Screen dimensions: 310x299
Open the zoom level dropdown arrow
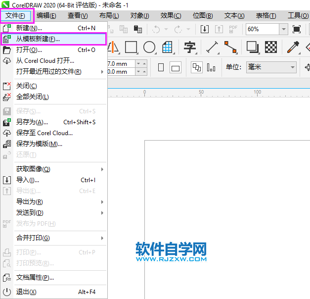tap(283, 29)
